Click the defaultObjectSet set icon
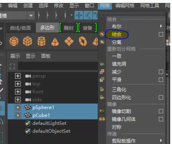This screenshot has width=172, height=144. pos(28,131)
